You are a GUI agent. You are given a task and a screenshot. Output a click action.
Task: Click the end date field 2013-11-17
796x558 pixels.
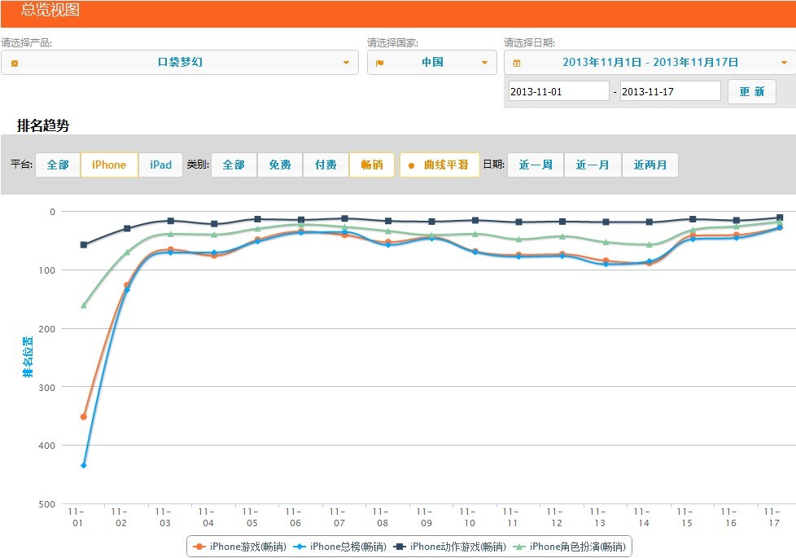tap(670, 91)
